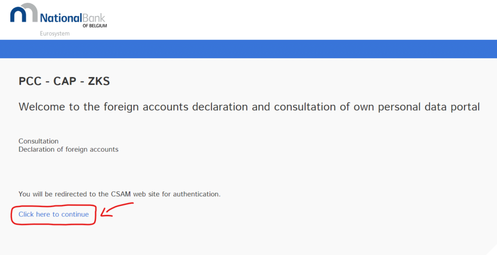This screenshot has width=497, height=255.
Task: Click the grey arch of the logo
Action: pyautogui.click(x=30, y=12)
